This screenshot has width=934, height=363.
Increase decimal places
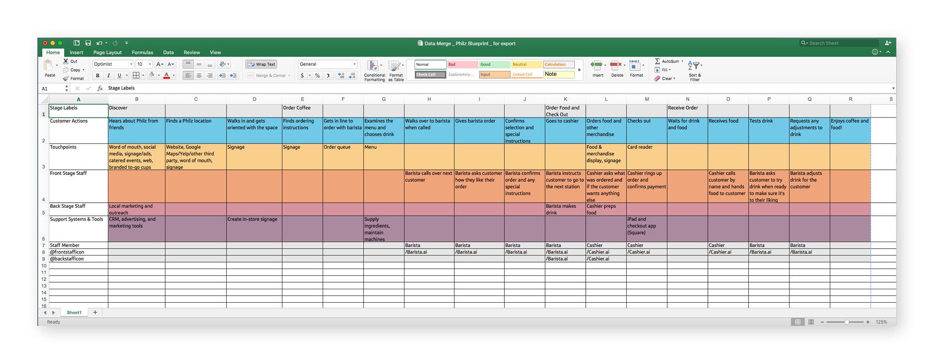point(341,76)
